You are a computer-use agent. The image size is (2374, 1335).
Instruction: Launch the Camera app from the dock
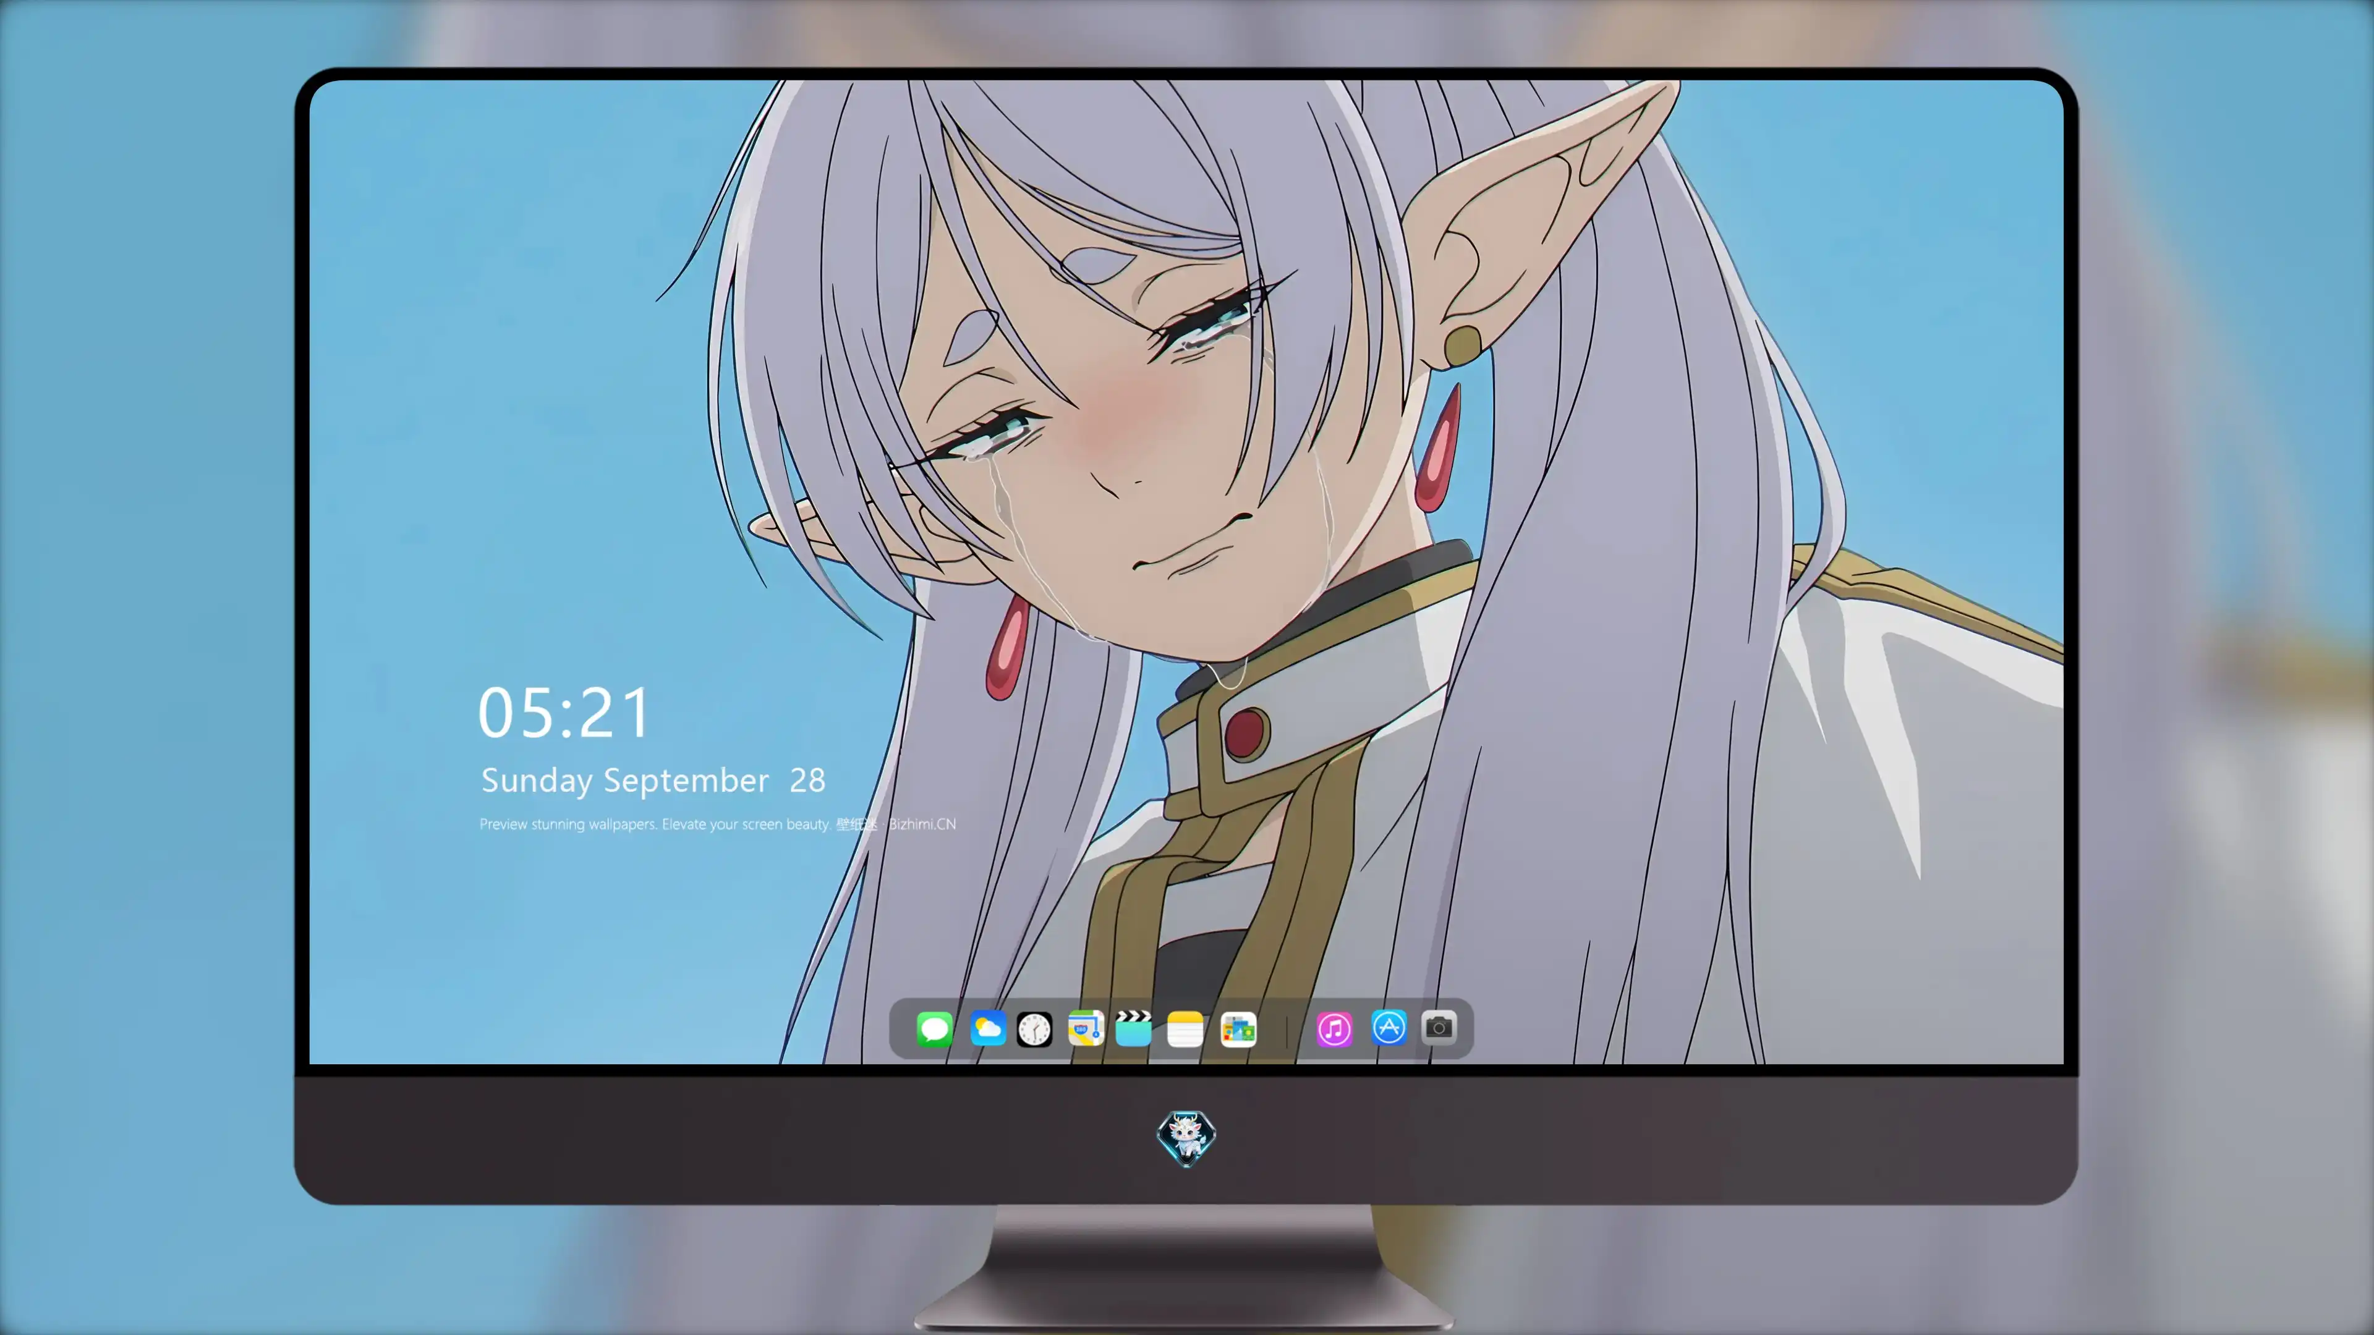pyautogui.click(x=1439, y=1027)
